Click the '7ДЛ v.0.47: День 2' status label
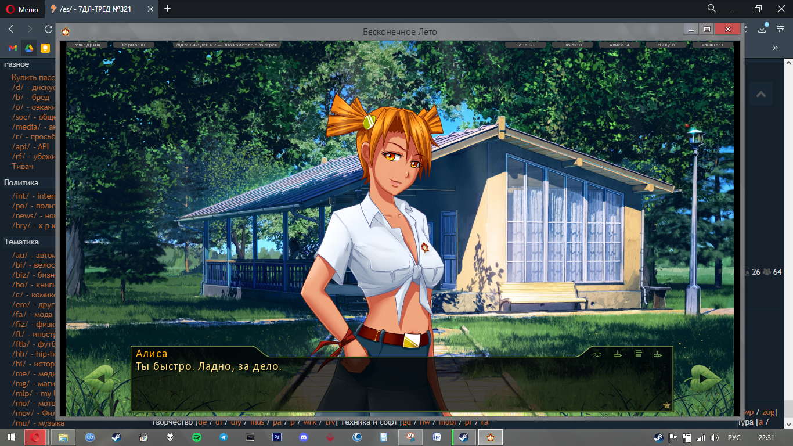 [227, 45]
